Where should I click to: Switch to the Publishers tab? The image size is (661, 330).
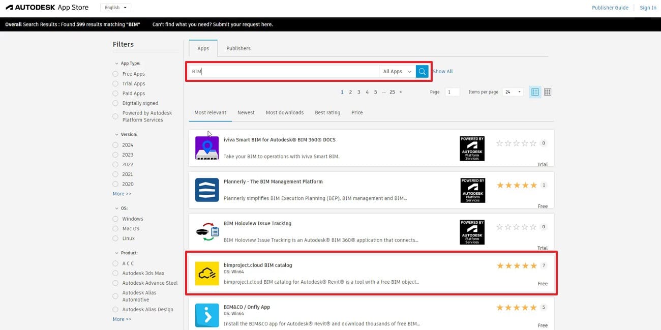pyautogui.click(x=238, y=49)
